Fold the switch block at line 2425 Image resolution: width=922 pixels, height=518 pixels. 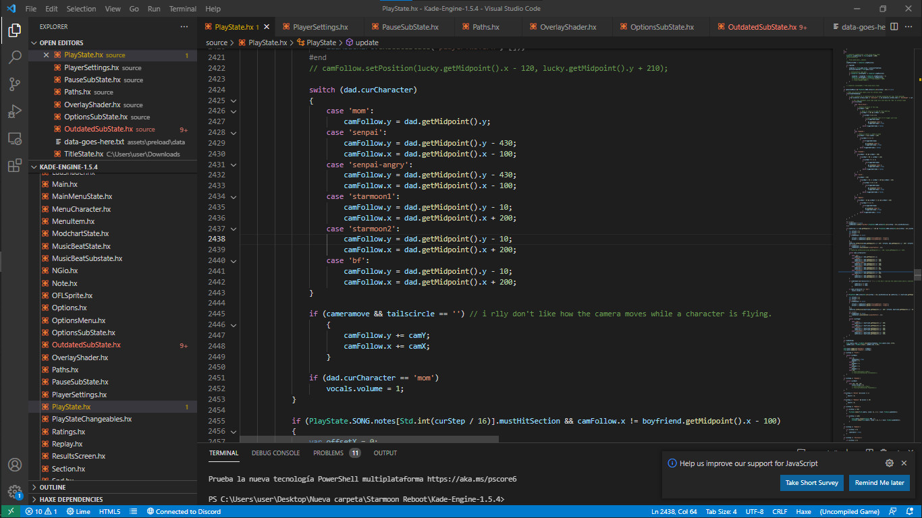(234, 100)
